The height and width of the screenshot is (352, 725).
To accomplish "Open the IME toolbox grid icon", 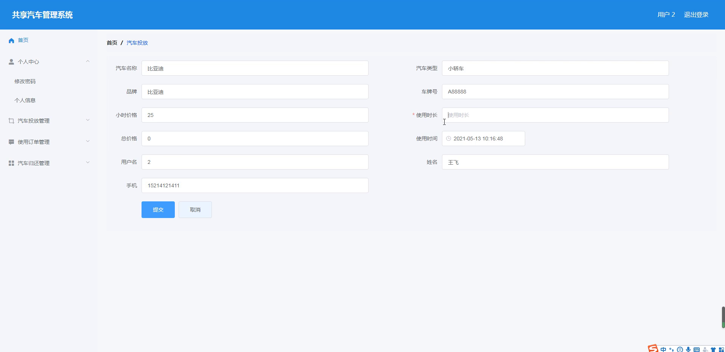I will coord(722,350).
